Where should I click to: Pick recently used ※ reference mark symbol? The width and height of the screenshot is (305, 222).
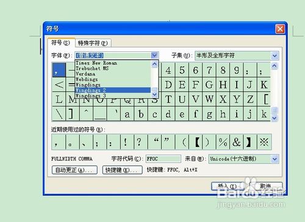tap(264, 142)
